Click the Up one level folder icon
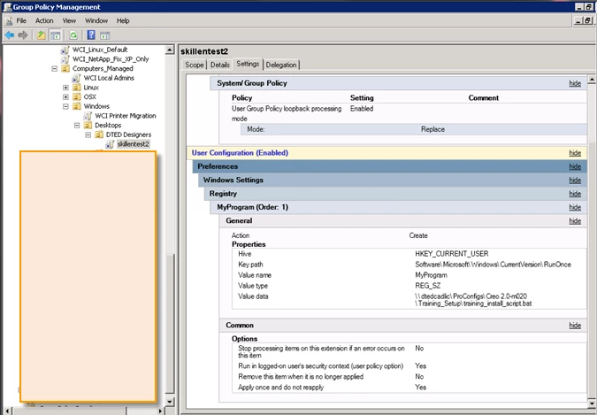The width and height of the screenshot is (597, 415). coord(41,35)
